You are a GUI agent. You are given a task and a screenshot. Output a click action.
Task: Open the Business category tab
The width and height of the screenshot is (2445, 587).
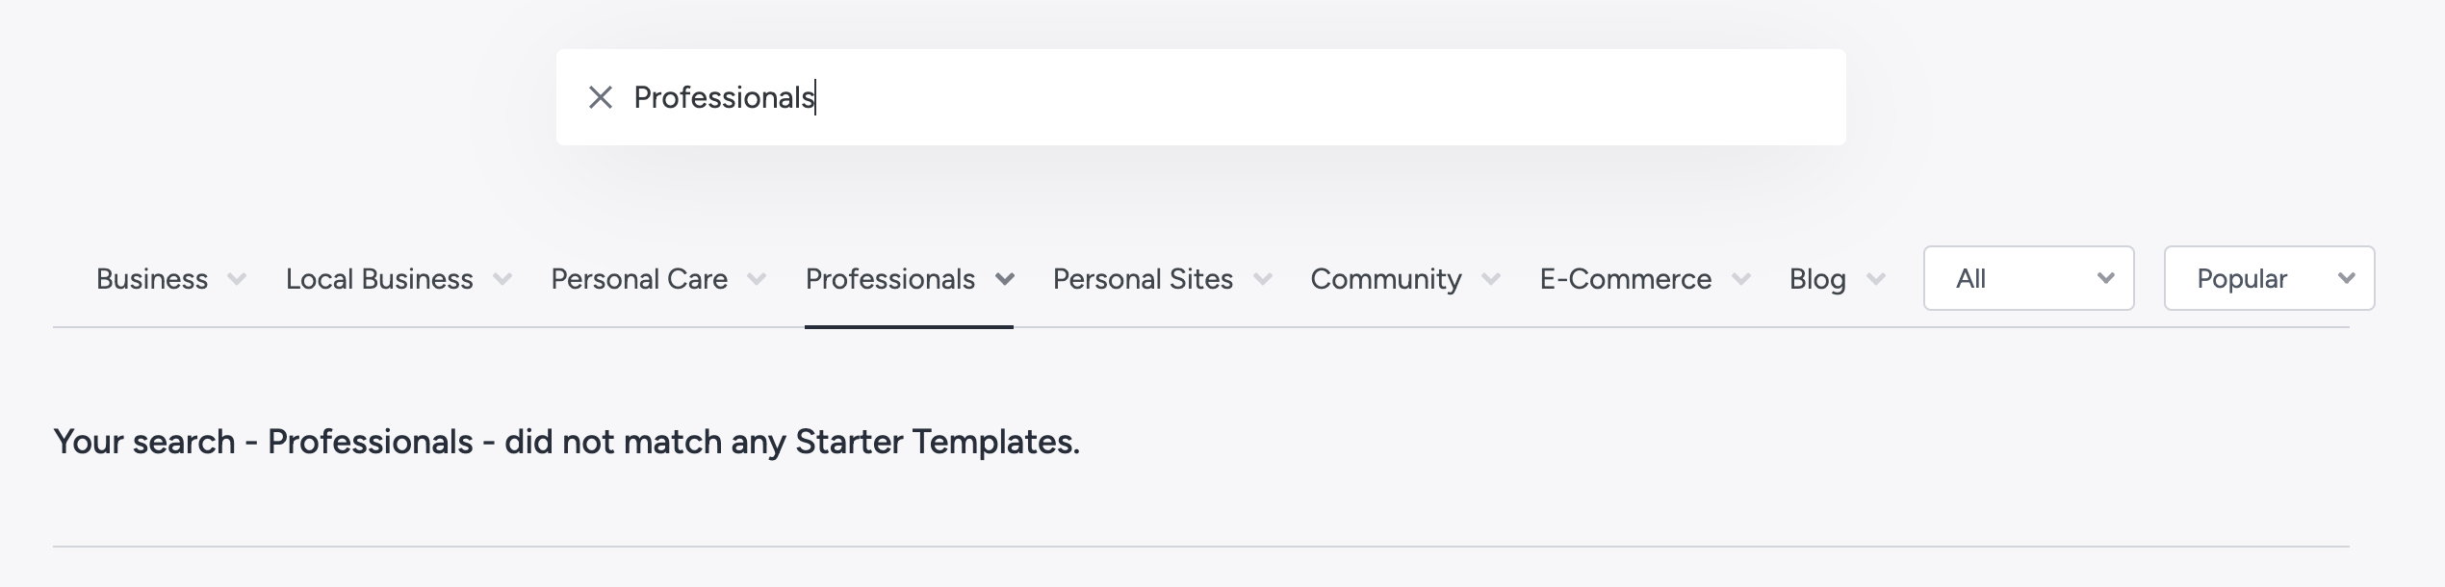tap(152, 279)
